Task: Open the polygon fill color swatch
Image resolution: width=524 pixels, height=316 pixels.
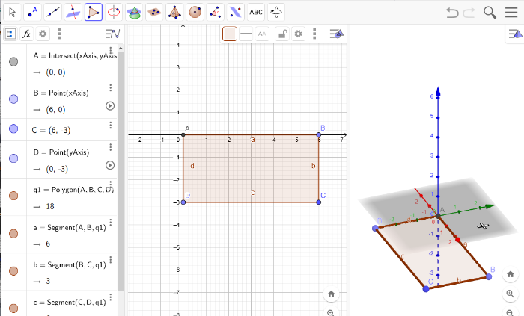Action: [x=230, y=34]
